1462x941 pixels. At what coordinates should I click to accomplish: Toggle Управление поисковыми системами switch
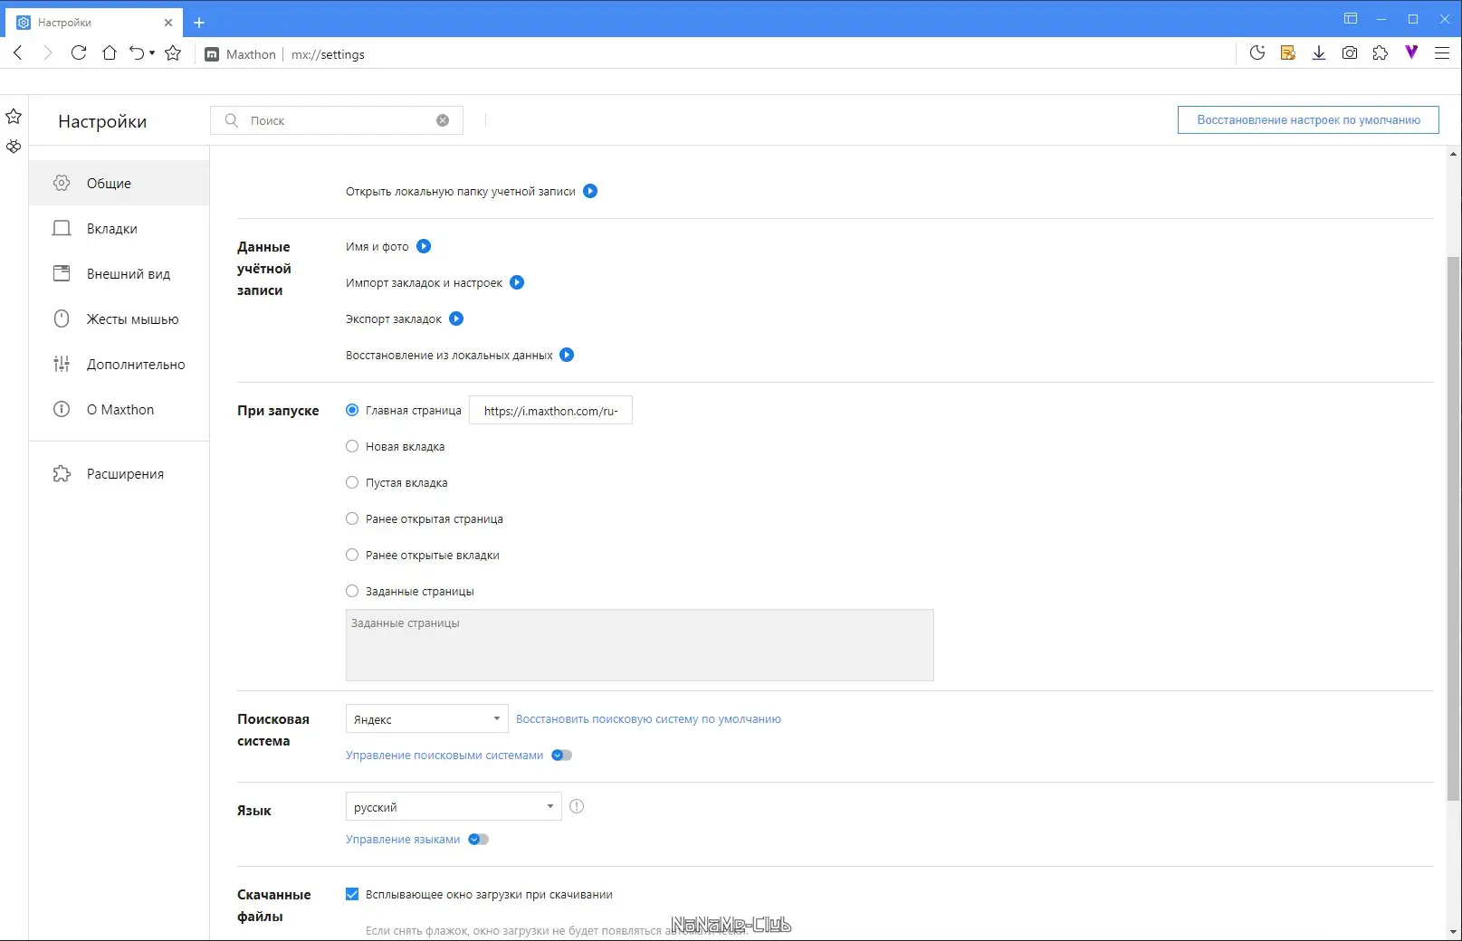pos(562,756)
